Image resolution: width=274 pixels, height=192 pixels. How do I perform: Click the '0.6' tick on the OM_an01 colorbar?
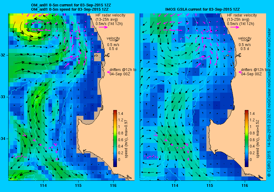121,140
